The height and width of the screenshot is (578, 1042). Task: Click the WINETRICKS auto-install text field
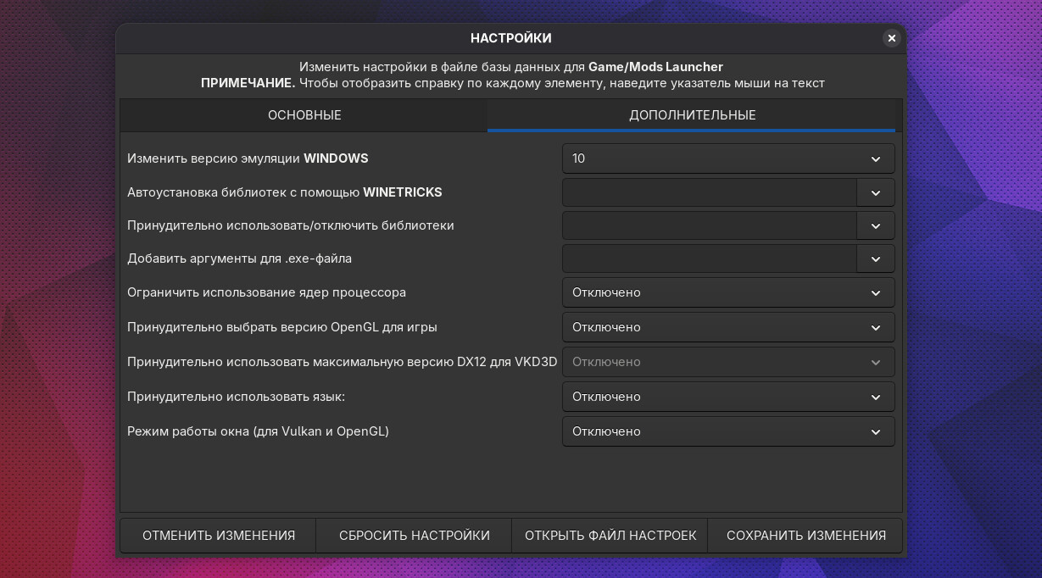[x=710, y=192]
